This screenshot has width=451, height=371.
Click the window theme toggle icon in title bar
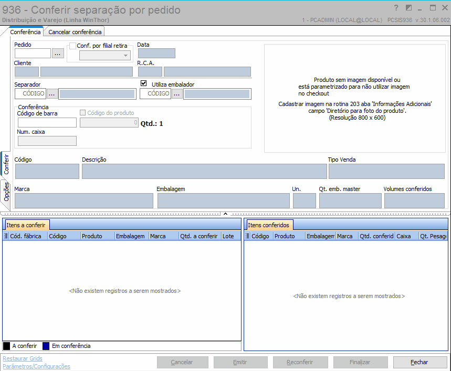[408, 8]
